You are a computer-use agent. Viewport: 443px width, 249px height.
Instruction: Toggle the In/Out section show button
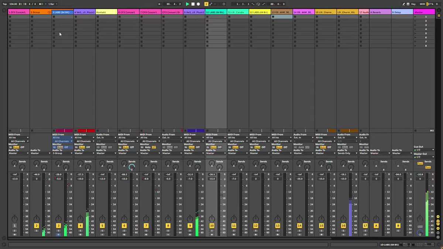[x=438, y=216]
